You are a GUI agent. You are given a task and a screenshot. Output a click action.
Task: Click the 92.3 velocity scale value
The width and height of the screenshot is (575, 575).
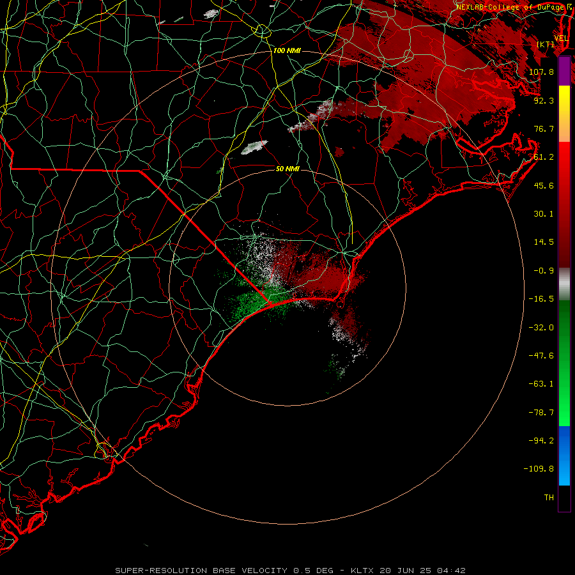tap(544, 100)
